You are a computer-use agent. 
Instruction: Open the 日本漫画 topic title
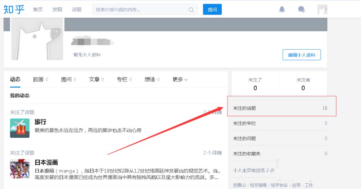tap(46, 162)
